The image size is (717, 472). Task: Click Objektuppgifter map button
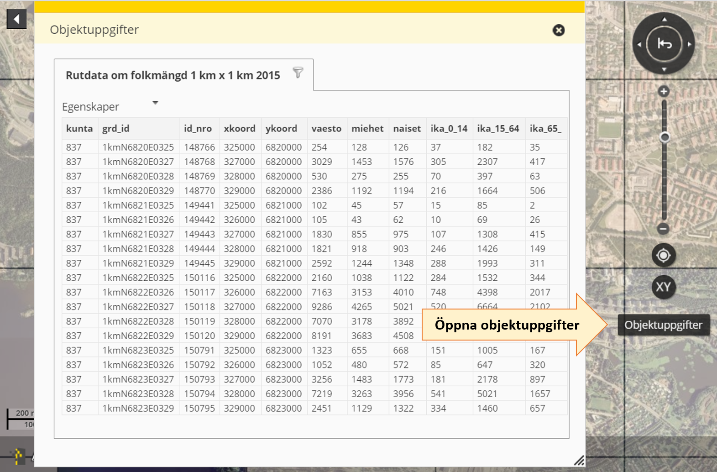point(664,325)
